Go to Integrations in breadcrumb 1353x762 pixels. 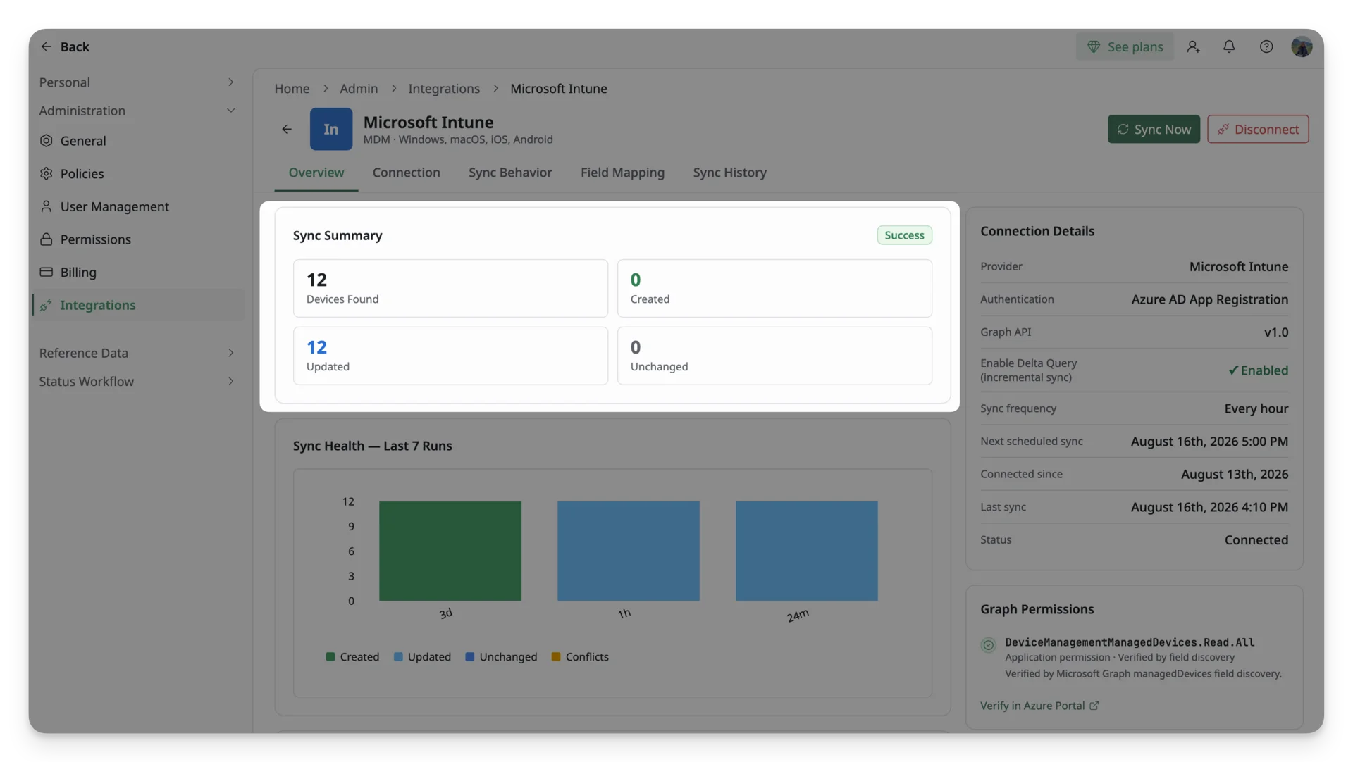tap(444, 89)
